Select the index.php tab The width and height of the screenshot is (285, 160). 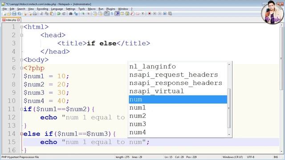pyautogui.click(x=11, y=20)
